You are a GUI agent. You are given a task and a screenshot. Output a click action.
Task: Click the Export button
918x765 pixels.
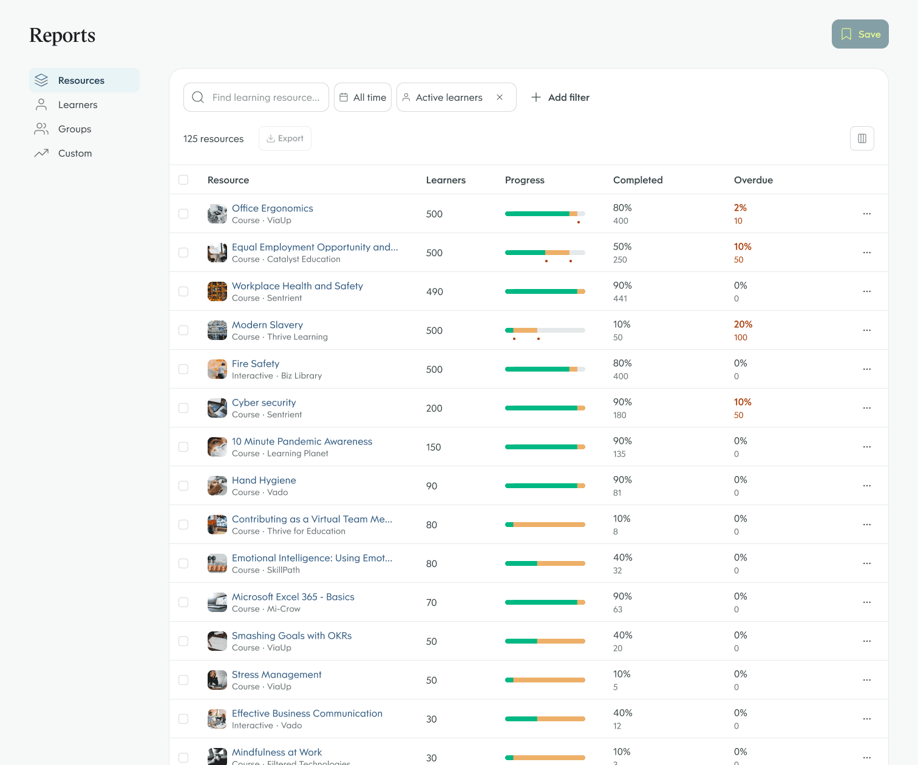click(285, 138)
